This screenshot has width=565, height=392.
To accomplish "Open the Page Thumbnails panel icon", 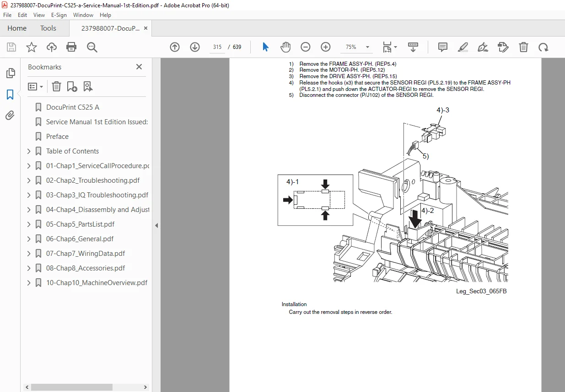I will (x=10, y=73).
